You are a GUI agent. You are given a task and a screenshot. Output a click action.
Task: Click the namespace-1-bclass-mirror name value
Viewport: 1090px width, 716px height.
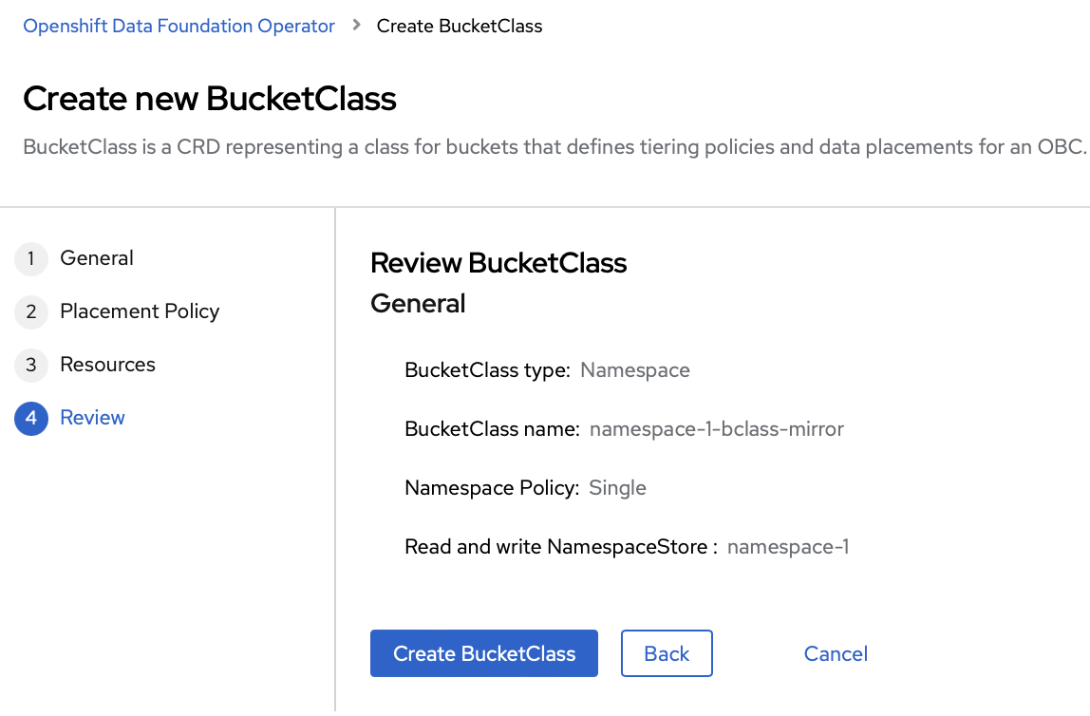coord(717,429)
